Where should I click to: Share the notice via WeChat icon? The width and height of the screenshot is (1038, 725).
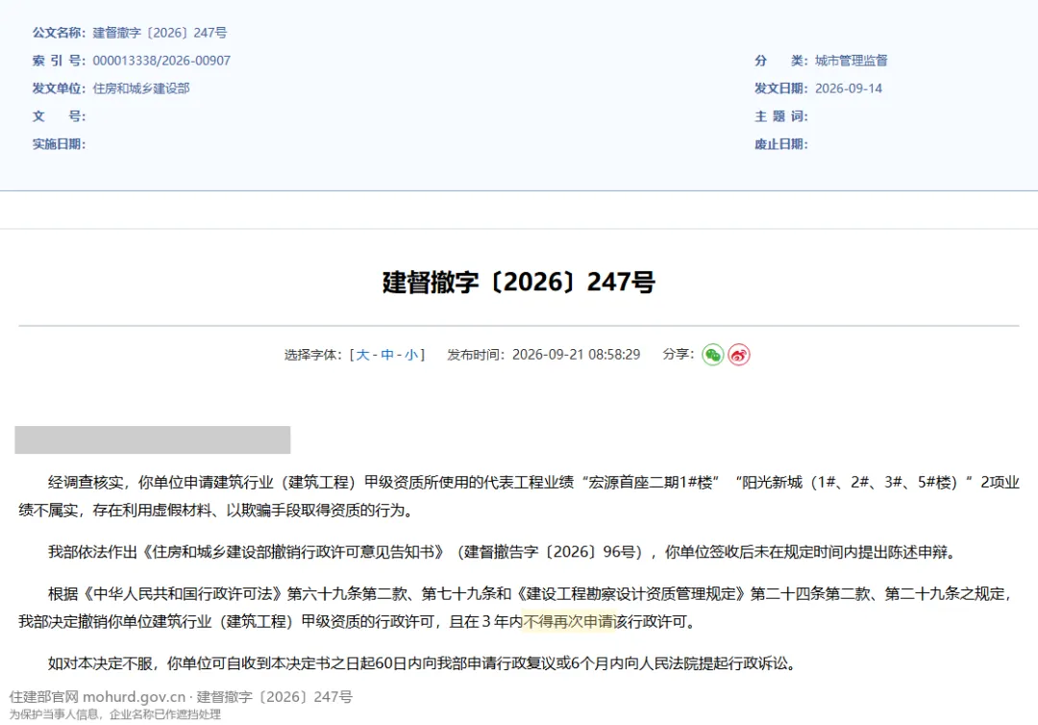tap(712, 355)
